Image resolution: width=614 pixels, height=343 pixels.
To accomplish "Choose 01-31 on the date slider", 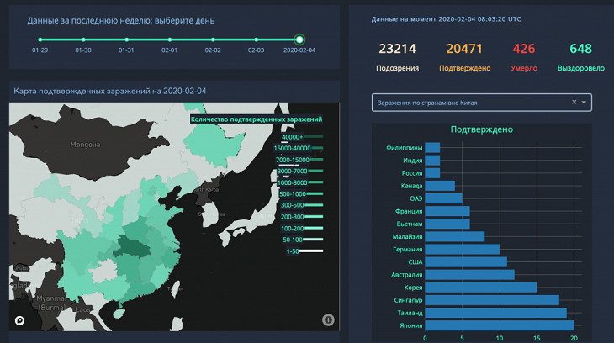I will coord(126,40).
